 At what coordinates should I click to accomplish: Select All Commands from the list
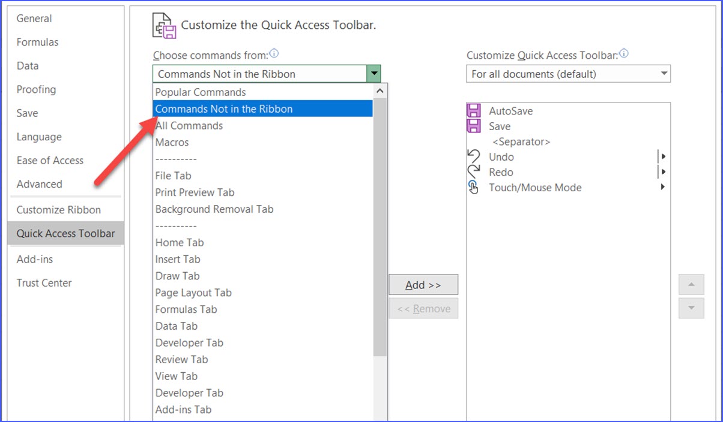pyautogui.click(x=189, y=125)
